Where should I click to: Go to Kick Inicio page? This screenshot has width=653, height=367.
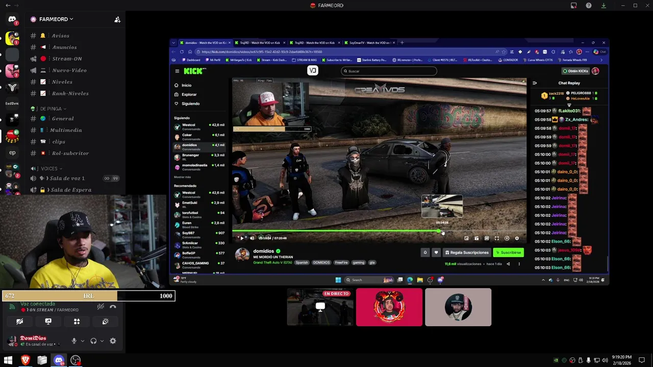point(183,85)
